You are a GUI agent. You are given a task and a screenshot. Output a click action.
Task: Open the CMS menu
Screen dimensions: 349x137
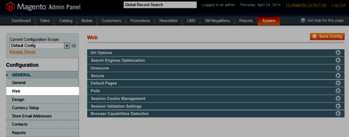tap(191, 21)
